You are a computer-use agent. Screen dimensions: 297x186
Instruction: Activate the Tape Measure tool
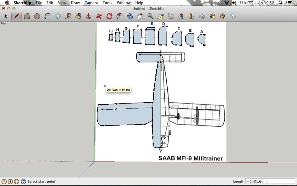click(x=68, y=16)
